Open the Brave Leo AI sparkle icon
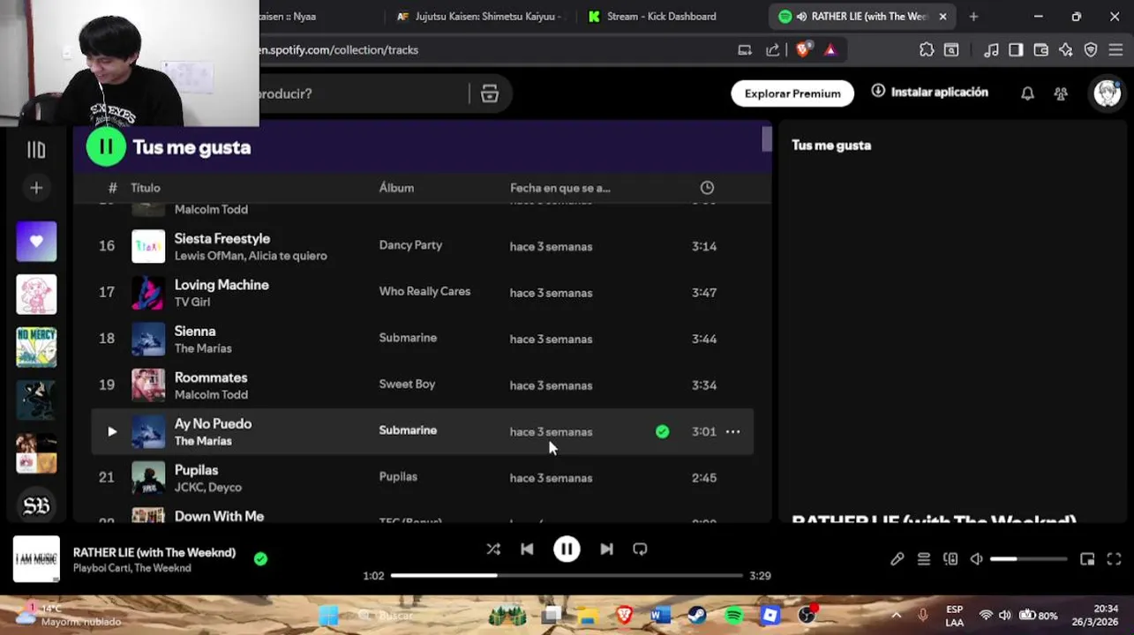The image size is (1134, 635). coord(1065,50)
